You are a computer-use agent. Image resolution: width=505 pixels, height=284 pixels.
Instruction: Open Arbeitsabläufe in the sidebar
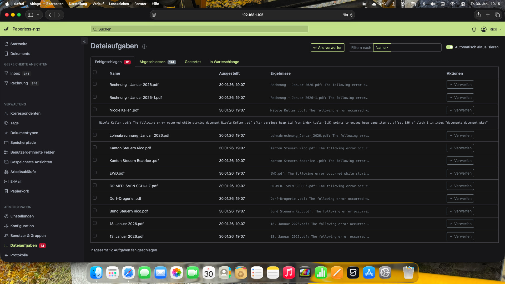tap(23, 172)
